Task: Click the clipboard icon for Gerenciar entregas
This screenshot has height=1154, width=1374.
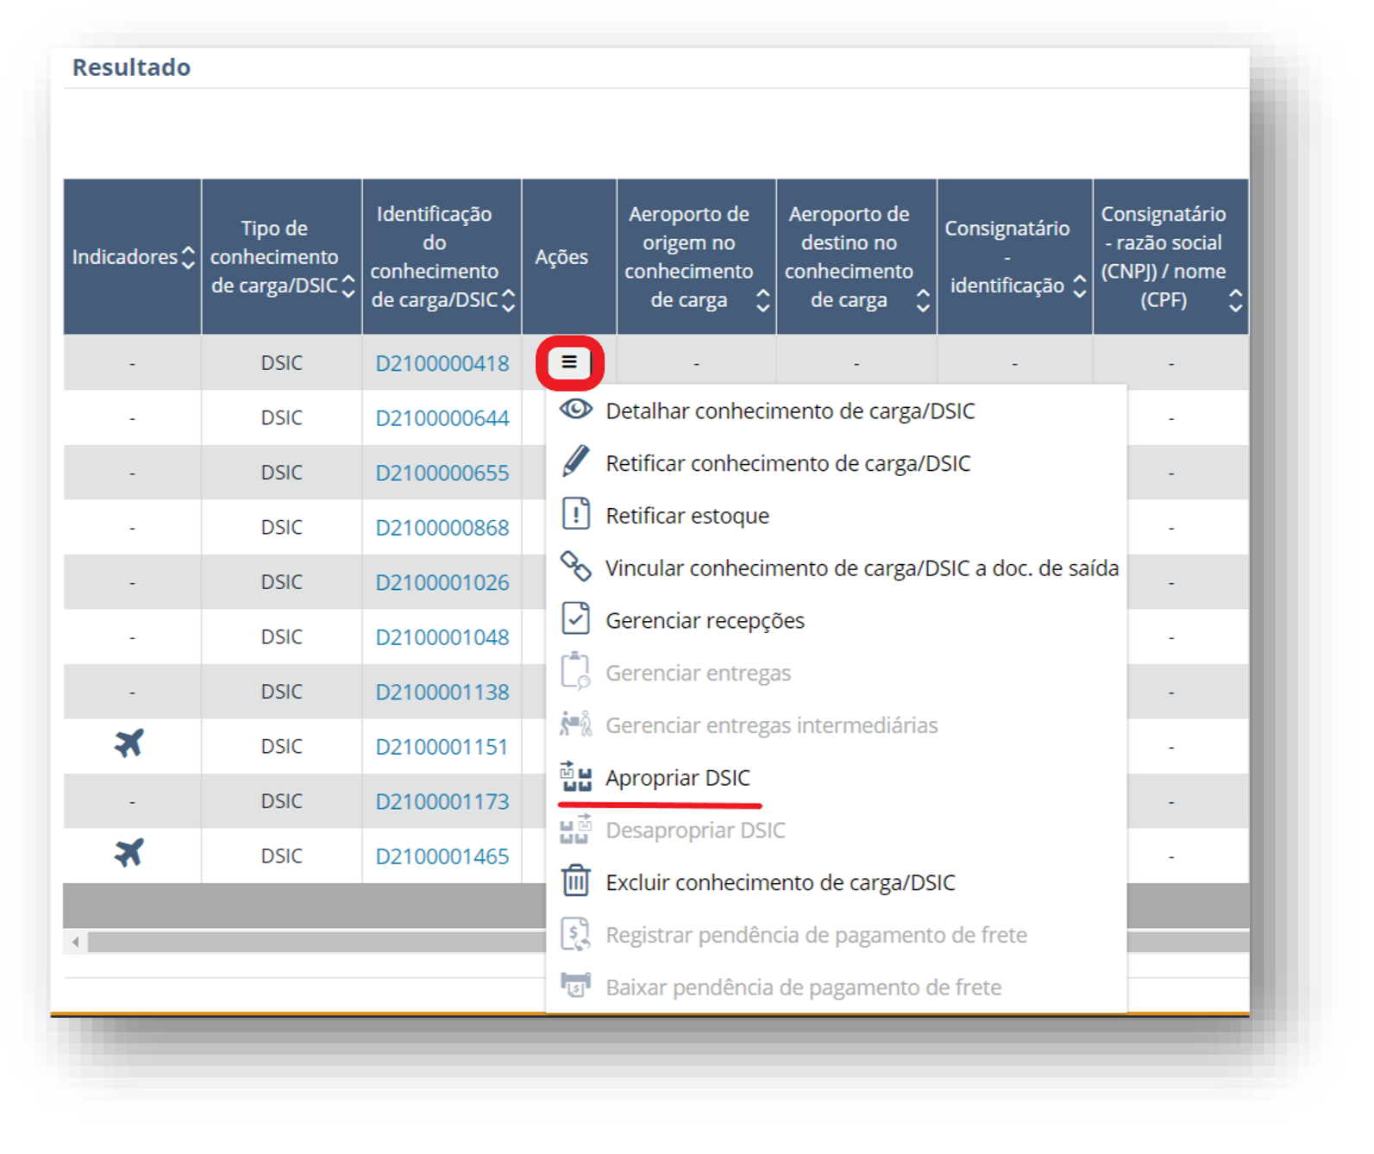Action: click(576, 671)
